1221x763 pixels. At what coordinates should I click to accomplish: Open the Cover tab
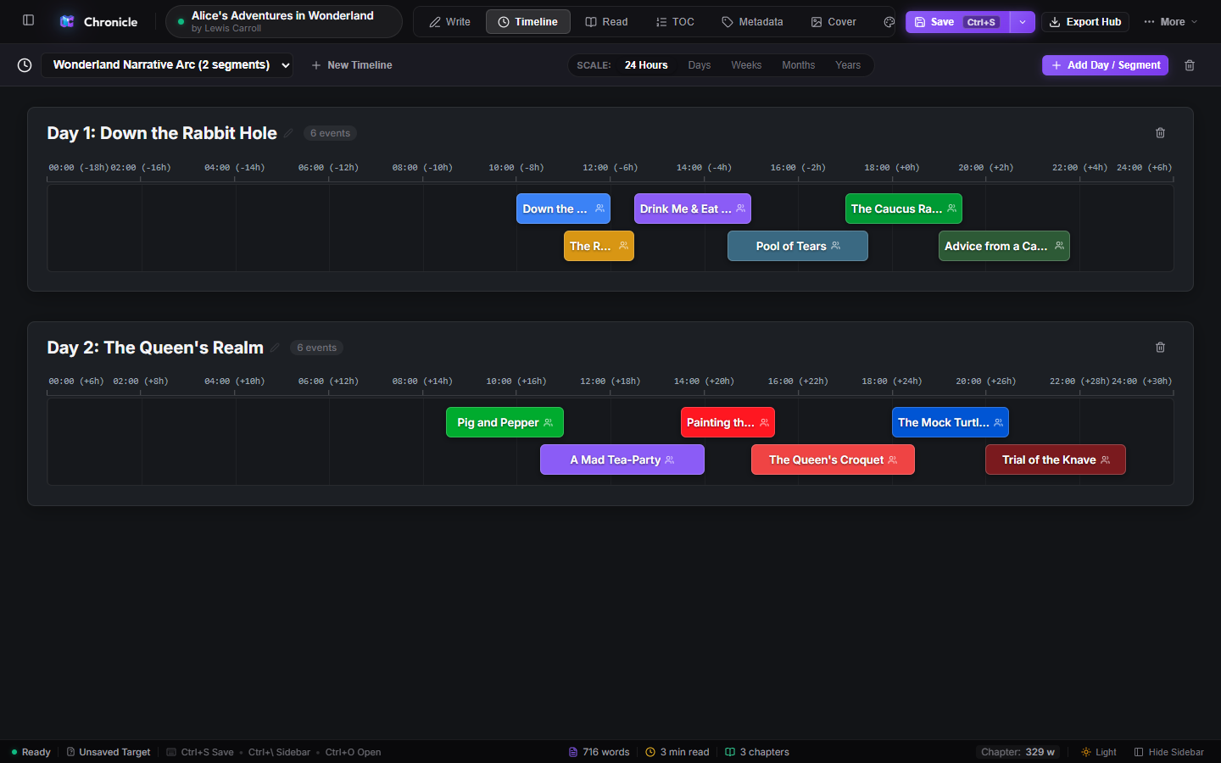[x=834, y=22]
